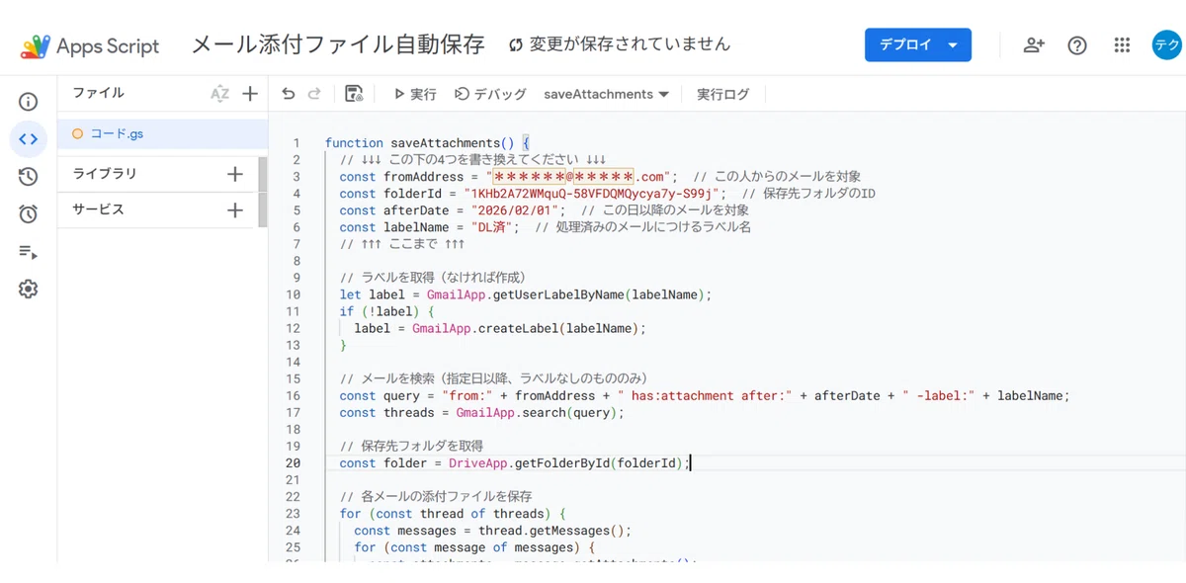Undo the last edit
This screenshot has width=1186, height=583.
[289, 94]
